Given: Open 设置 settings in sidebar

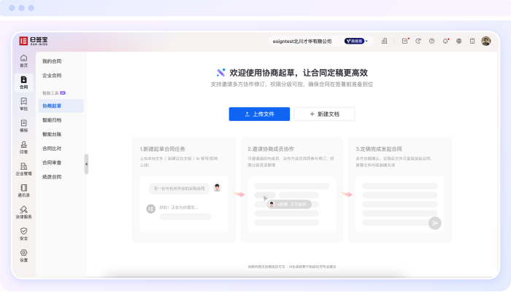Looking at the screenshot, I should tap(24, 255).
